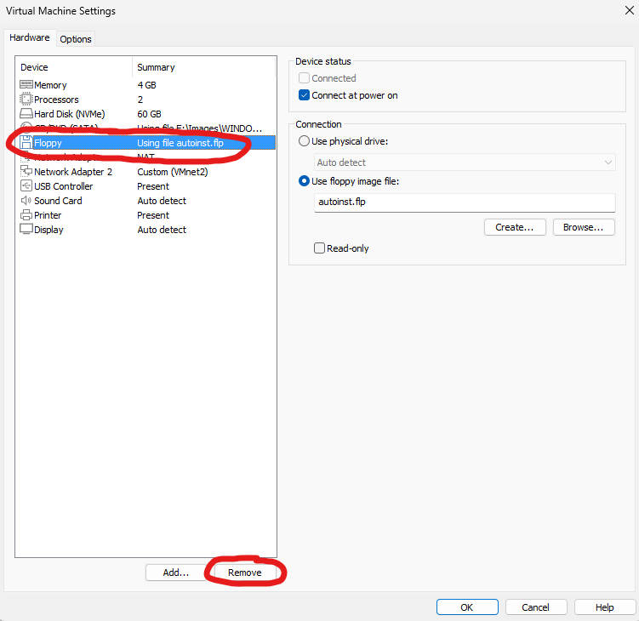This screenshot has height=621, width=639.
Task: Enable the Read-only checkbox
Action: [320, 248]
